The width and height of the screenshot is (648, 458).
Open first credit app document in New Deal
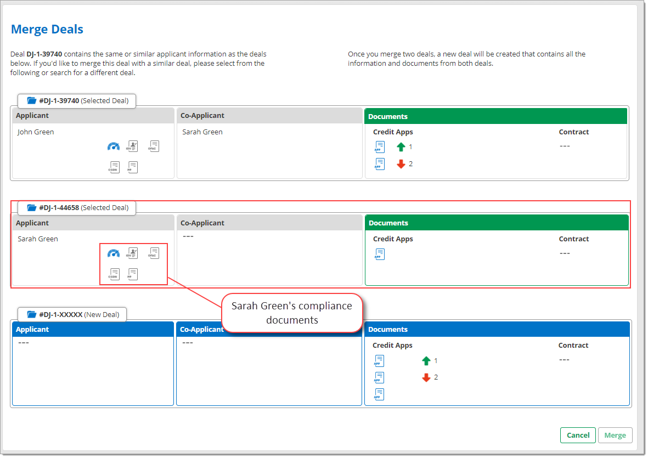point(379,361)
